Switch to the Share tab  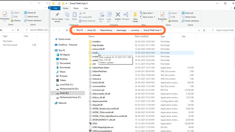(76, 8)
